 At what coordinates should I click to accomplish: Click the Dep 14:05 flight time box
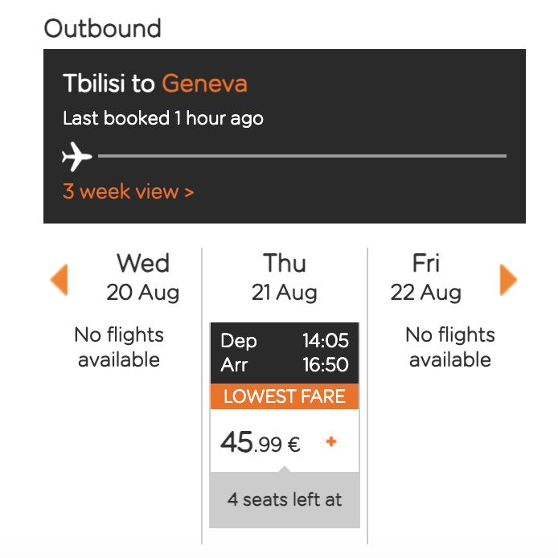[x=285, y=341]
